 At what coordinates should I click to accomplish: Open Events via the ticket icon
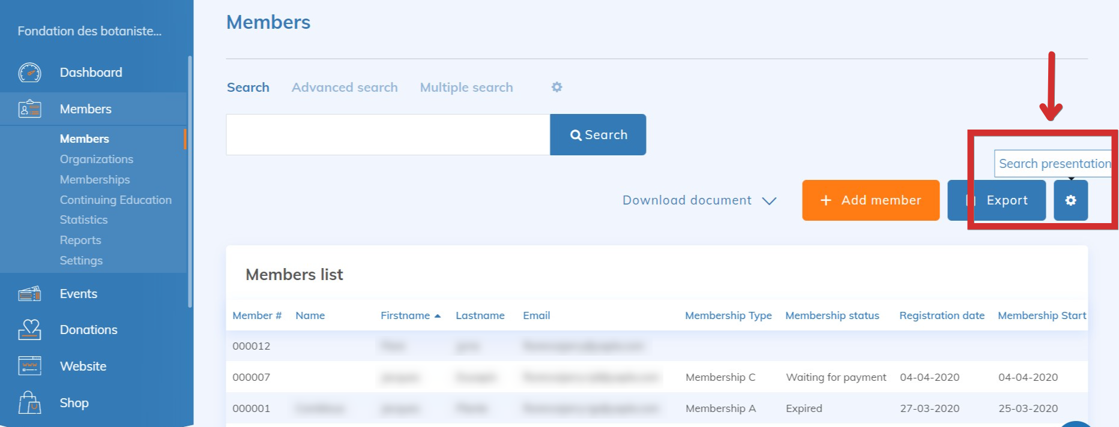pyautogui.click(x=29, y=294)
